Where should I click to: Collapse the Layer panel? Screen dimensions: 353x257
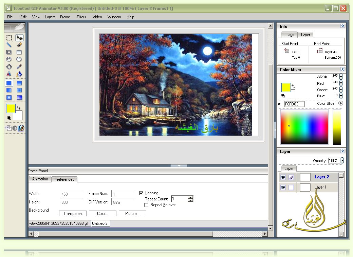tap(342, 151)
